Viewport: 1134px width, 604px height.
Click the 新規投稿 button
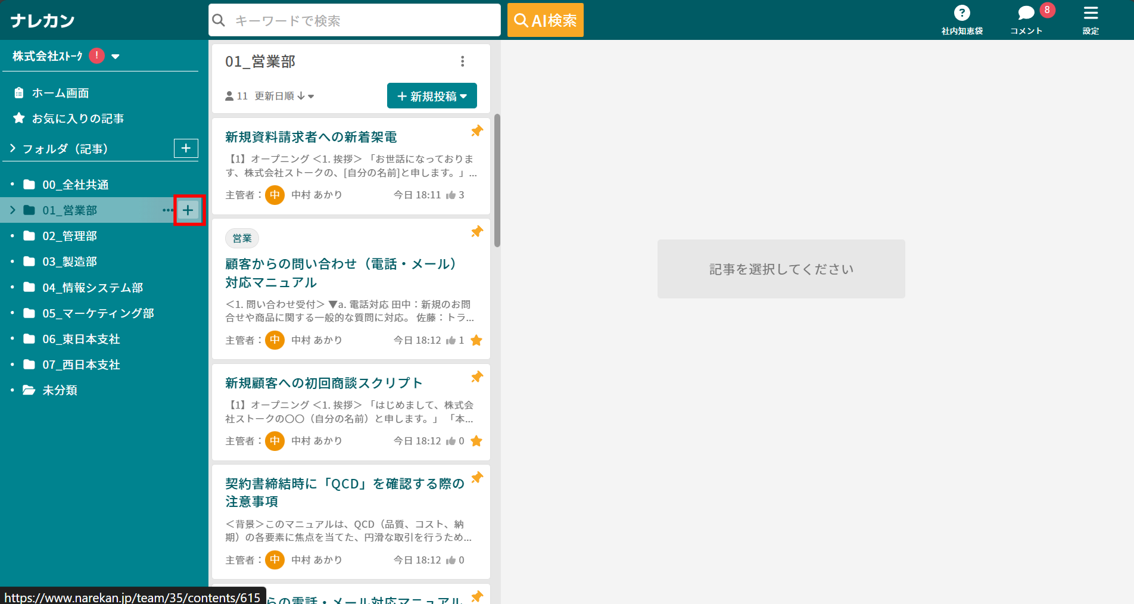pyautogui.click(x=432, y=95)
